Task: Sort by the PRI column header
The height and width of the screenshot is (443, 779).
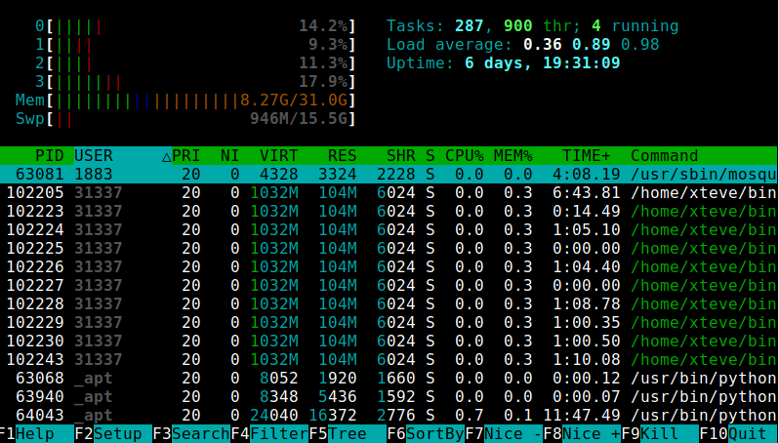Action: (185, 156)
